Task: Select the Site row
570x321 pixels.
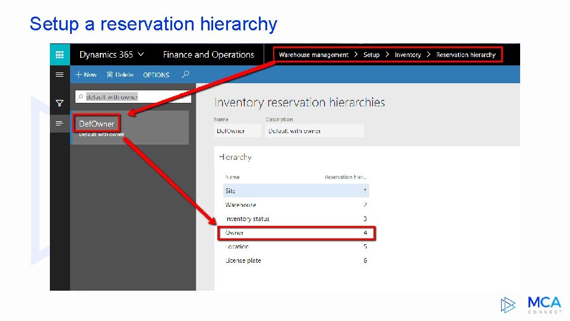Action: [x=296, y=191]
